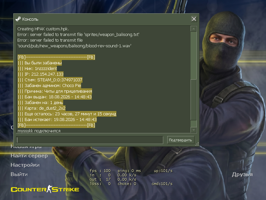Click the console scrollbar down arrow
The height and width of the screenshot is (200, 266).
(194, 130)
